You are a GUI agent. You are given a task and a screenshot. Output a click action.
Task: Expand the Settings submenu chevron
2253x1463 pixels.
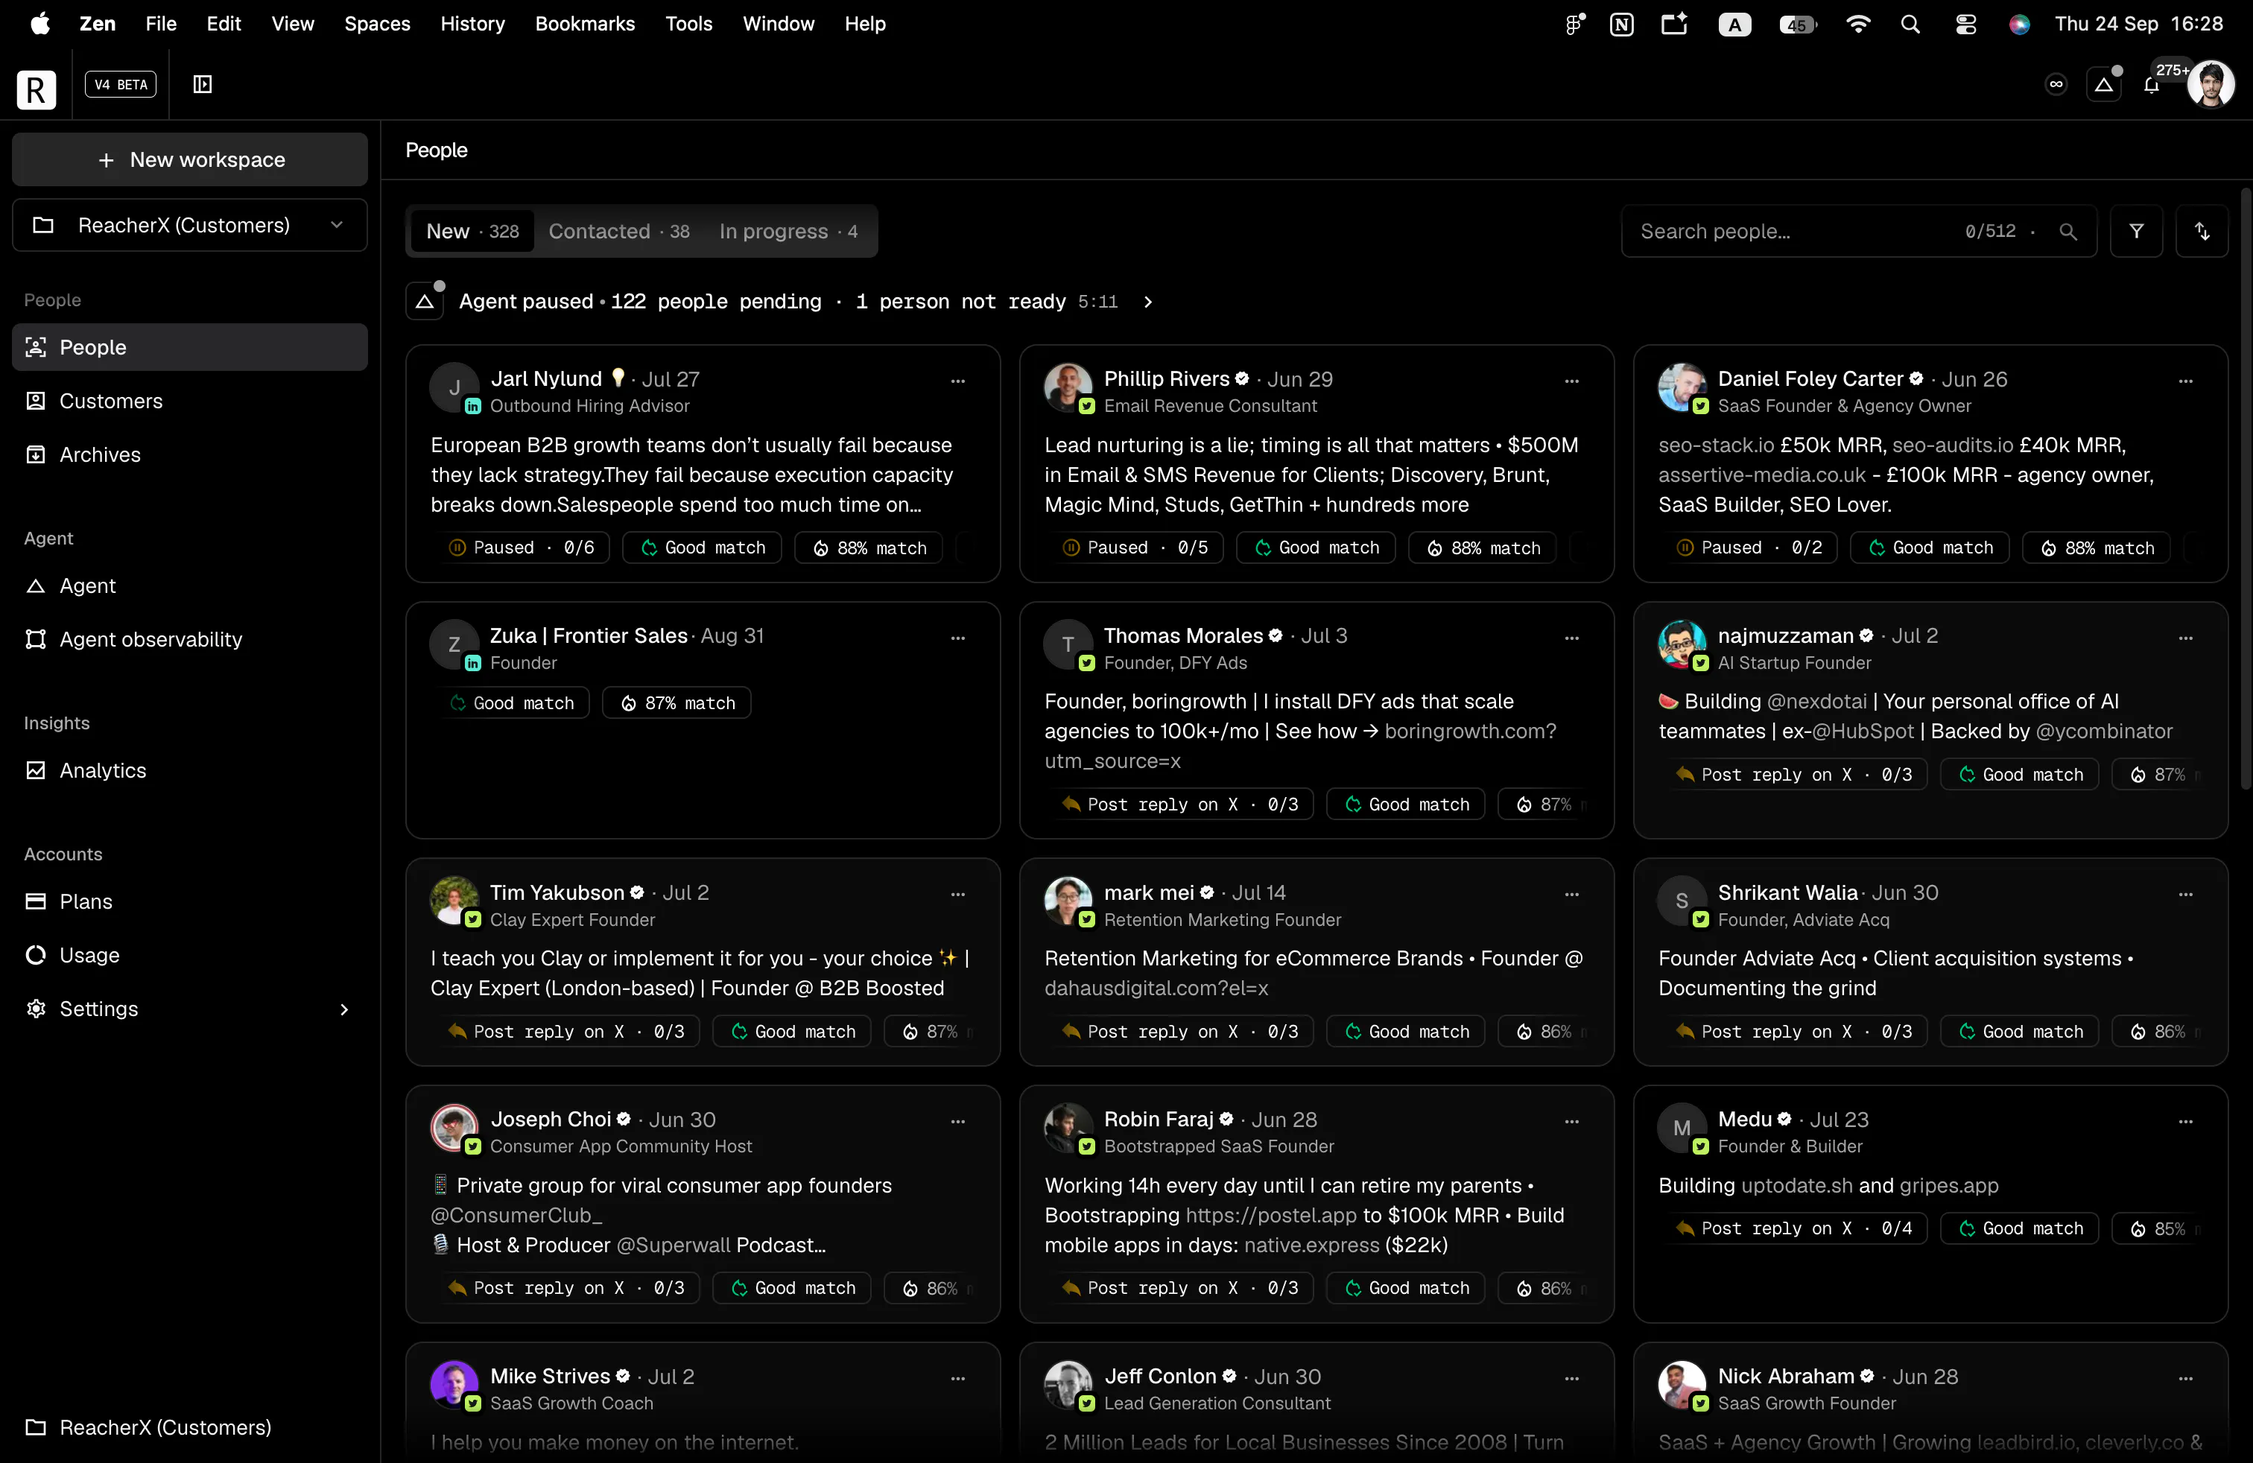[343, 1009]
